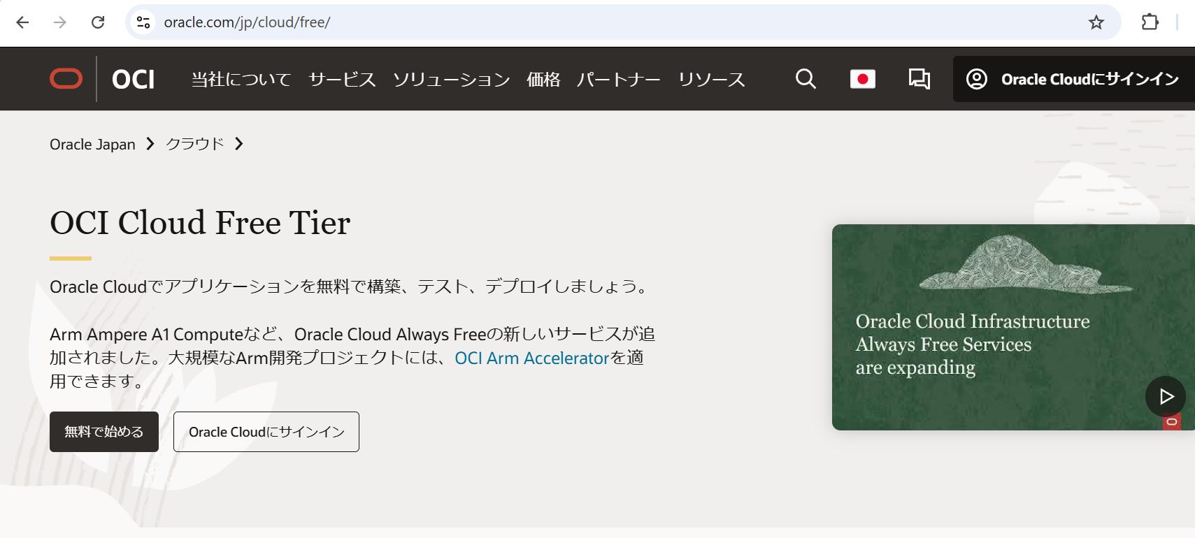Open country selector Japan flag icon
This screenshot has height=538, width=1195.
(862, 79)
